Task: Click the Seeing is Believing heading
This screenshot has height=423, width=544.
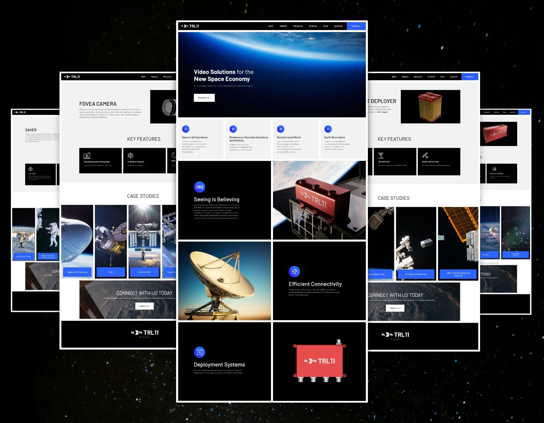Action: point(217,199)
